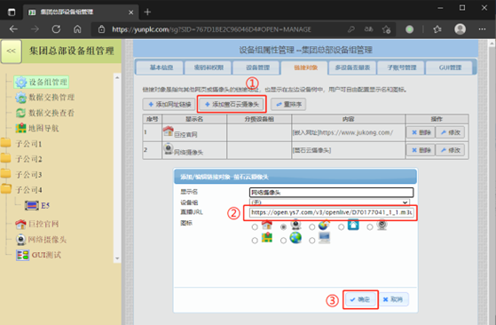
Task: Select the globe-with-sun icon radio button
Action: point(312,227)
